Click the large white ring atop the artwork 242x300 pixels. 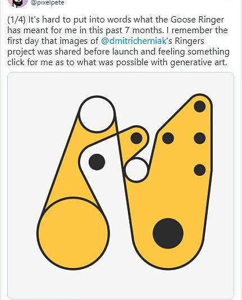[97, 114]
